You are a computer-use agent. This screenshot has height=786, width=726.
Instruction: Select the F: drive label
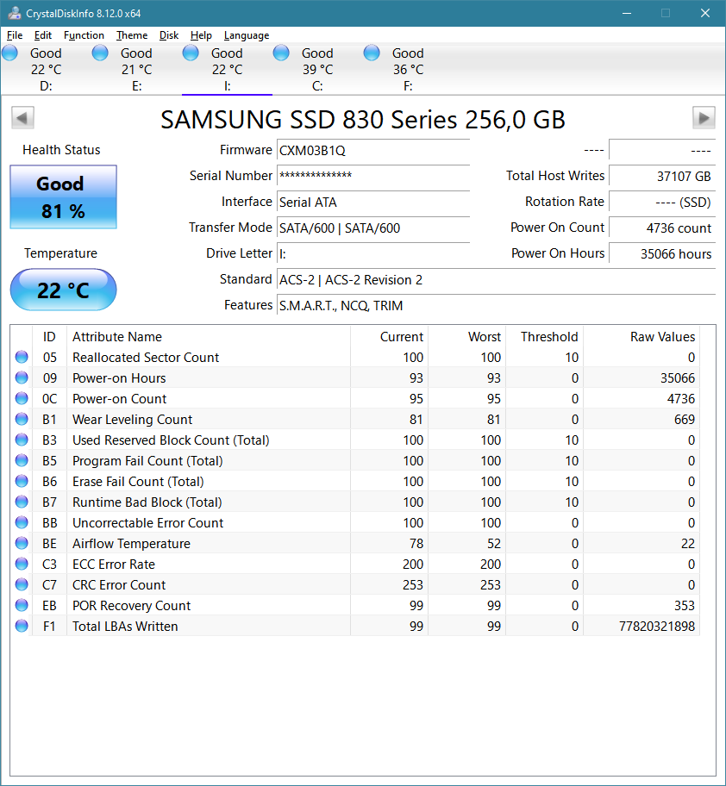[x=408, y=86]
